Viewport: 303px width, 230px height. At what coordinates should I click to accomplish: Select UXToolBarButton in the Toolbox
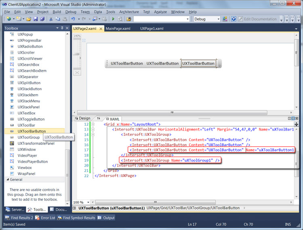click(32, 131)
